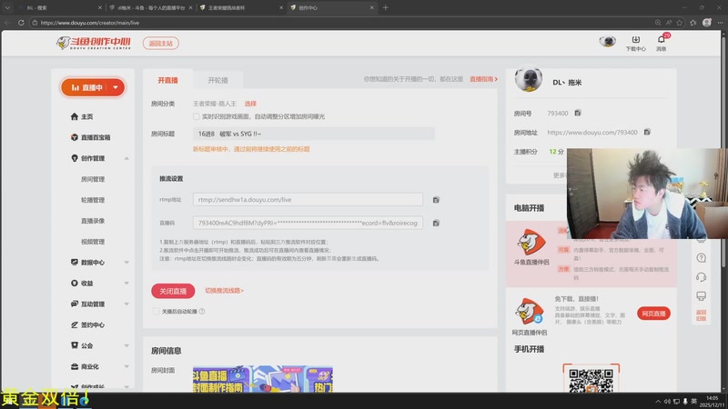Click the network icon in system tray
This screenshot has width=728, height=409.
click(x=676, y=401)
